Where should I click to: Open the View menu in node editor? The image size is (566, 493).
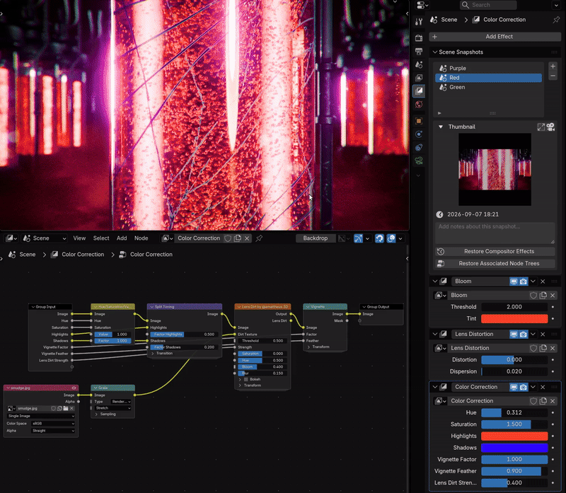tap(79, 238)
